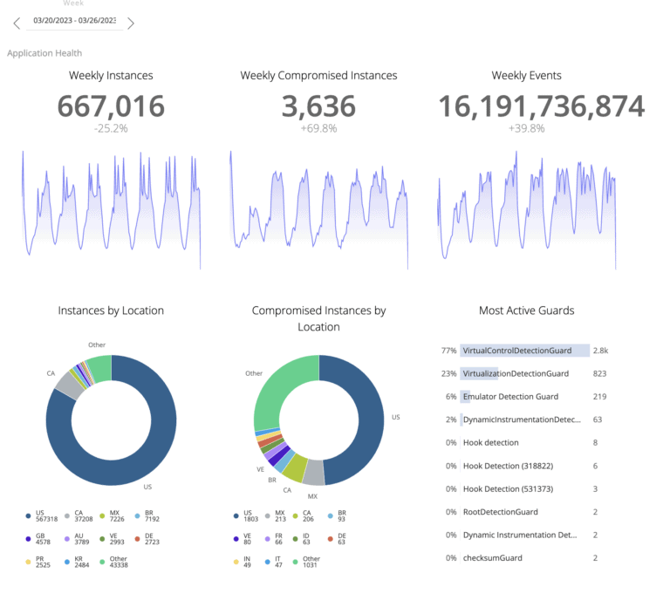Toggle DE 63 legend entry
Image resolution: width=670 pixels, height=614 pixels.
[337, 539]
